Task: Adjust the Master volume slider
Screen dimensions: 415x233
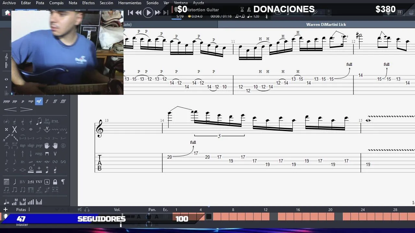Action: [x=121, y=224]
